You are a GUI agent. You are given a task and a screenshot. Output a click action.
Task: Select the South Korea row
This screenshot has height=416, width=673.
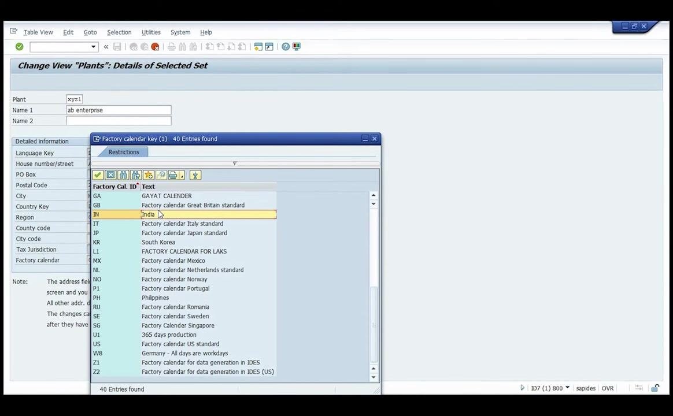(x=184, y=242)
